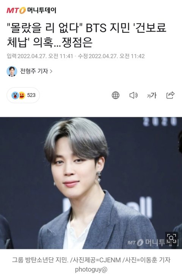
Task: Tap the reporter's profile avatar
Action: tap(12, 71)
